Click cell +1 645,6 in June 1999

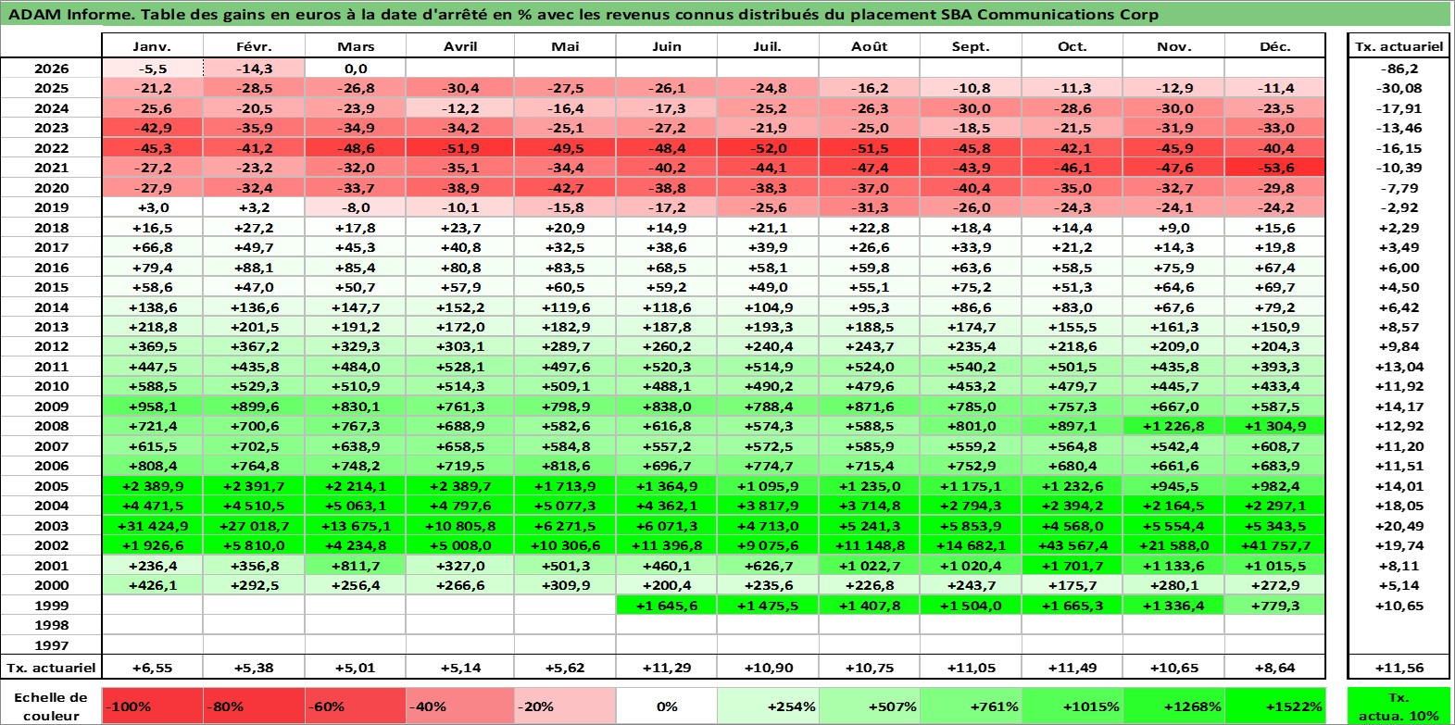point(667,606)
